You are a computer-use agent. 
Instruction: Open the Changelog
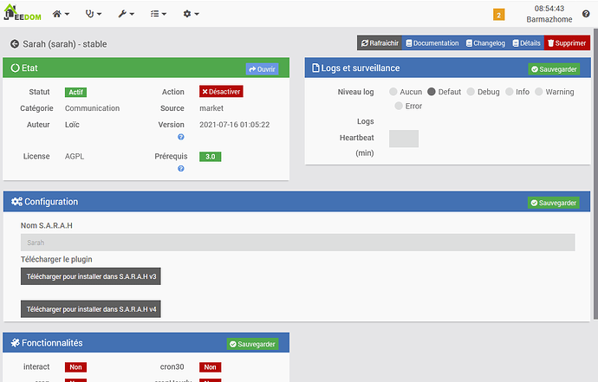click(x=485, y=43)
